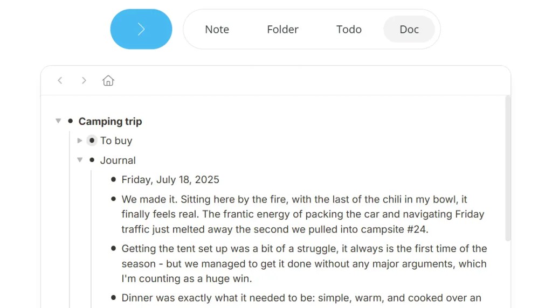Viewport: 552px width, 308px height.
Task: Select the Doc tab
Action: (409, 29)
